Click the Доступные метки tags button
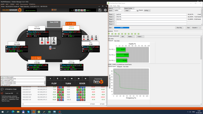203x114 pixels. (30, 10)
